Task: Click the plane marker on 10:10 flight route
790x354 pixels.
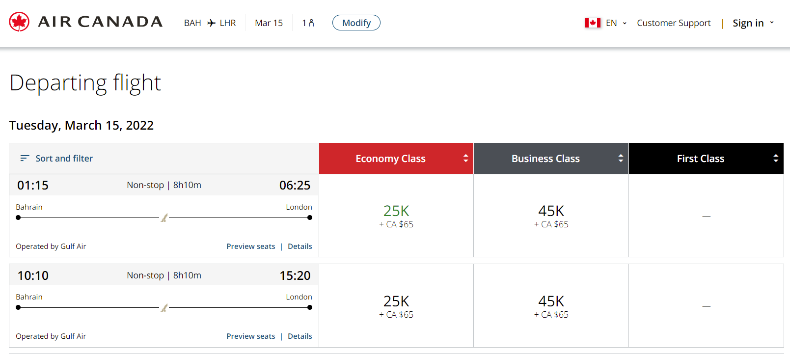Action: click(164, 308)
